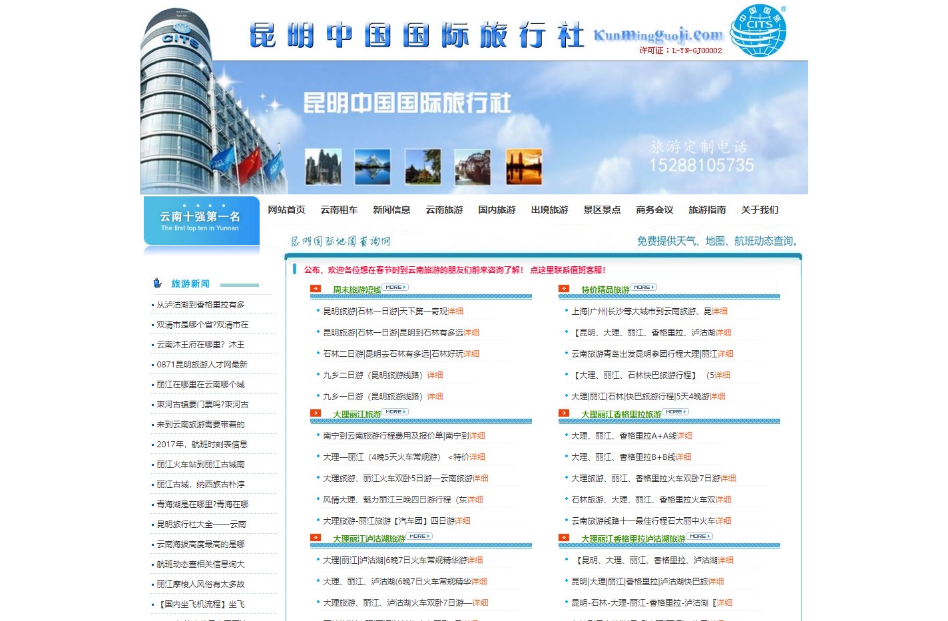
Task: Open 上海|广州|长沙等大城市到云南旅游 link
Action: click(x=641, y=311)
